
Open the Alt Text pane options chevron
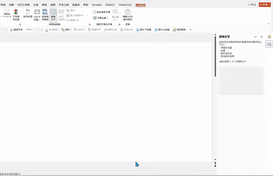pos(255,37)
